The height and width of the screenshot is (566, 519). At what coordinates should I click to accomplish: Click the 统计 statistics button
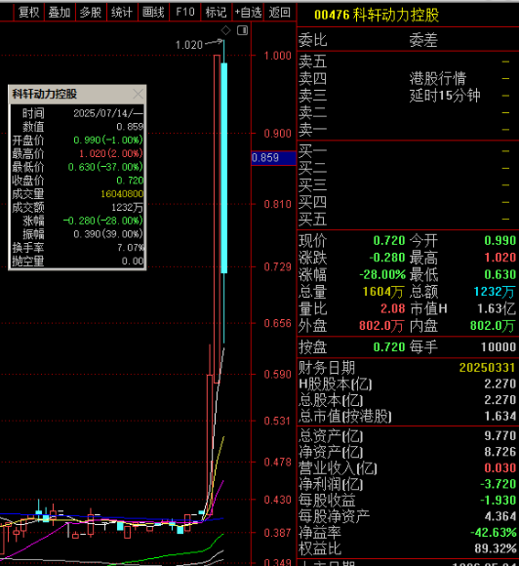click(122, 13)
